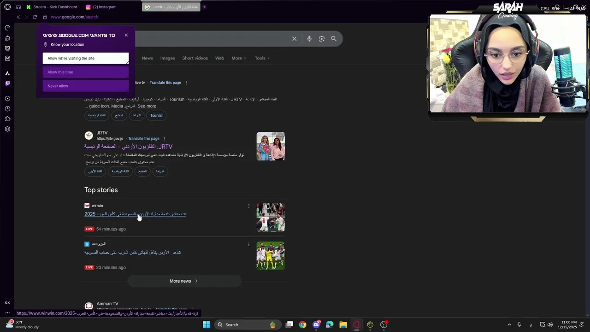Clear the Google search box

point(294,39)
